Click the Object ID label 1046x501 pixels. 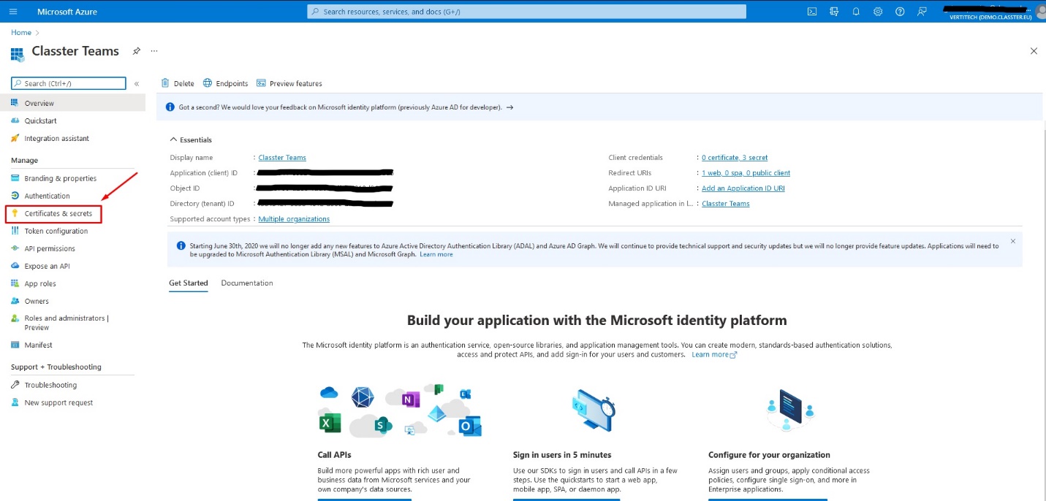pos(185,188)
